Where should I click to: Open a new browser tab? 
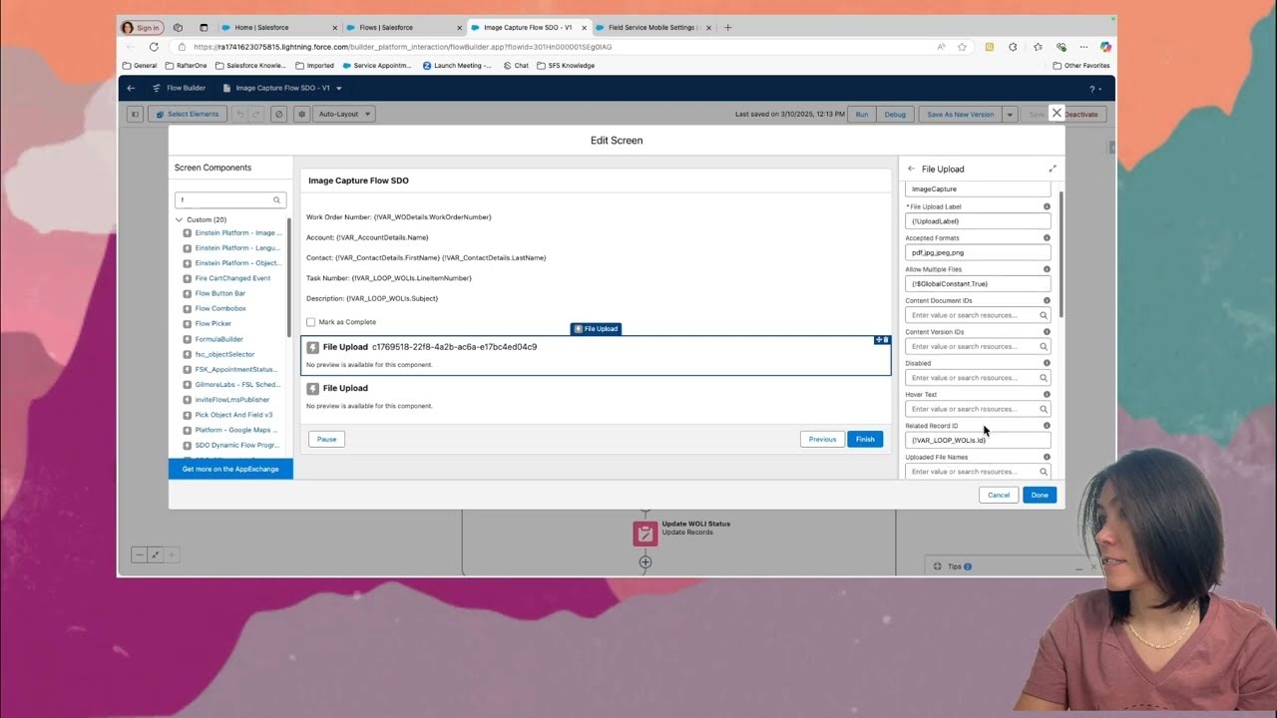click(x=727, y=28)
